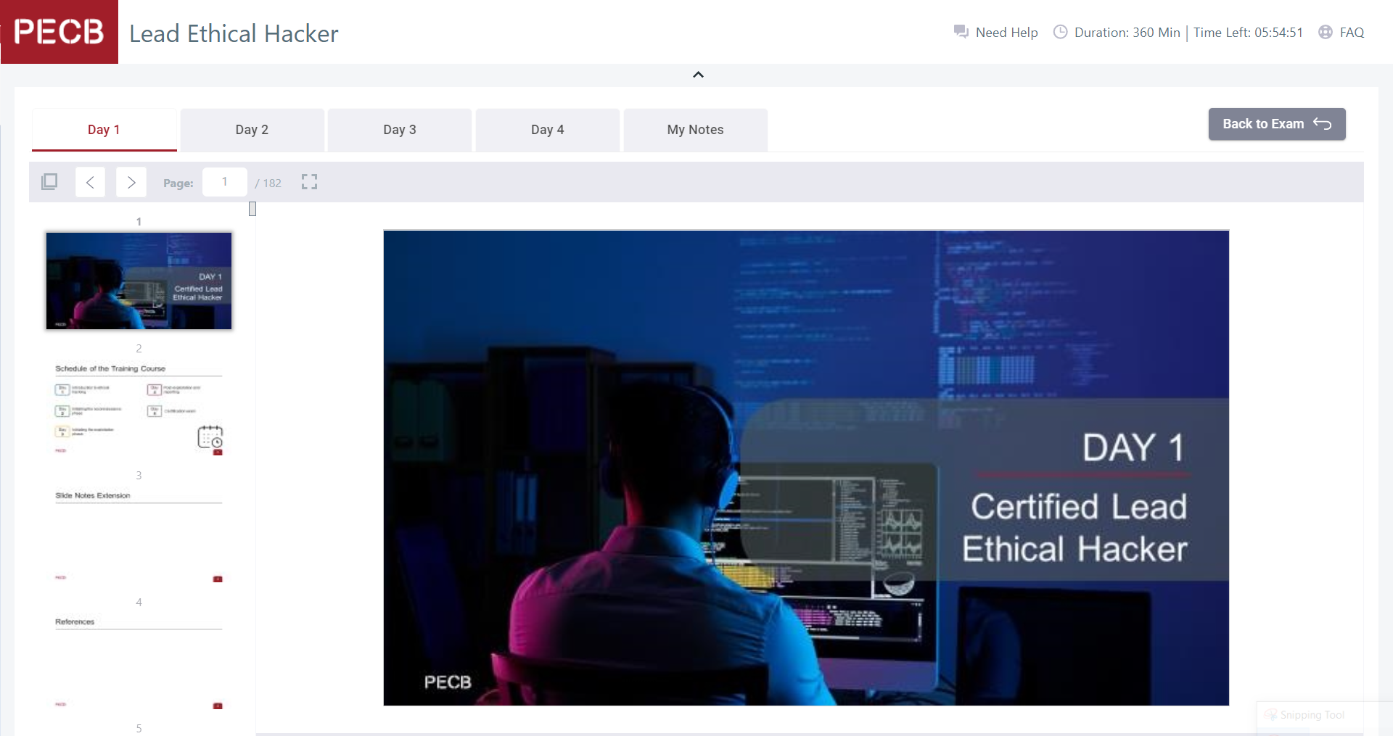The width and height of the screenshot is (1393, 736).
Task: Open the FAQ help icon
Action: [x=1324, y=32]
